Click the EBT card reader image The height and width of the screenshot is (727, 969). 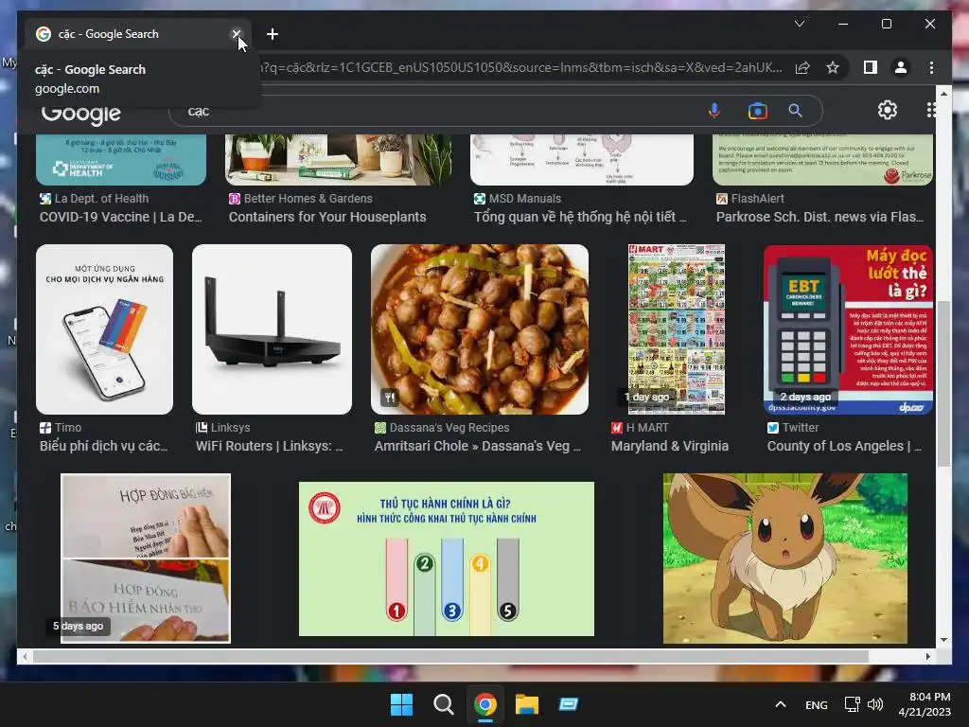coord(848,329)
